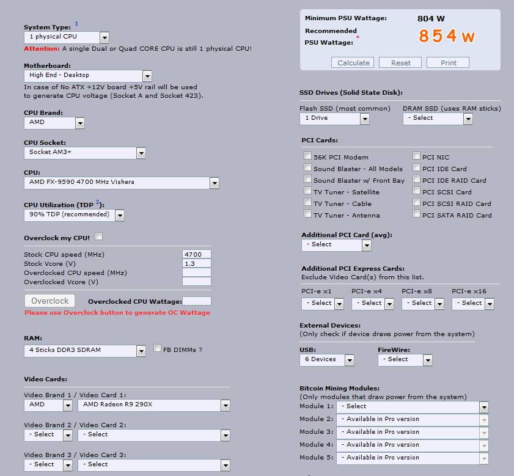Check Sound Blaster - All Models
This screenshot has height=476, width=514.
click(x=307, y=167)
